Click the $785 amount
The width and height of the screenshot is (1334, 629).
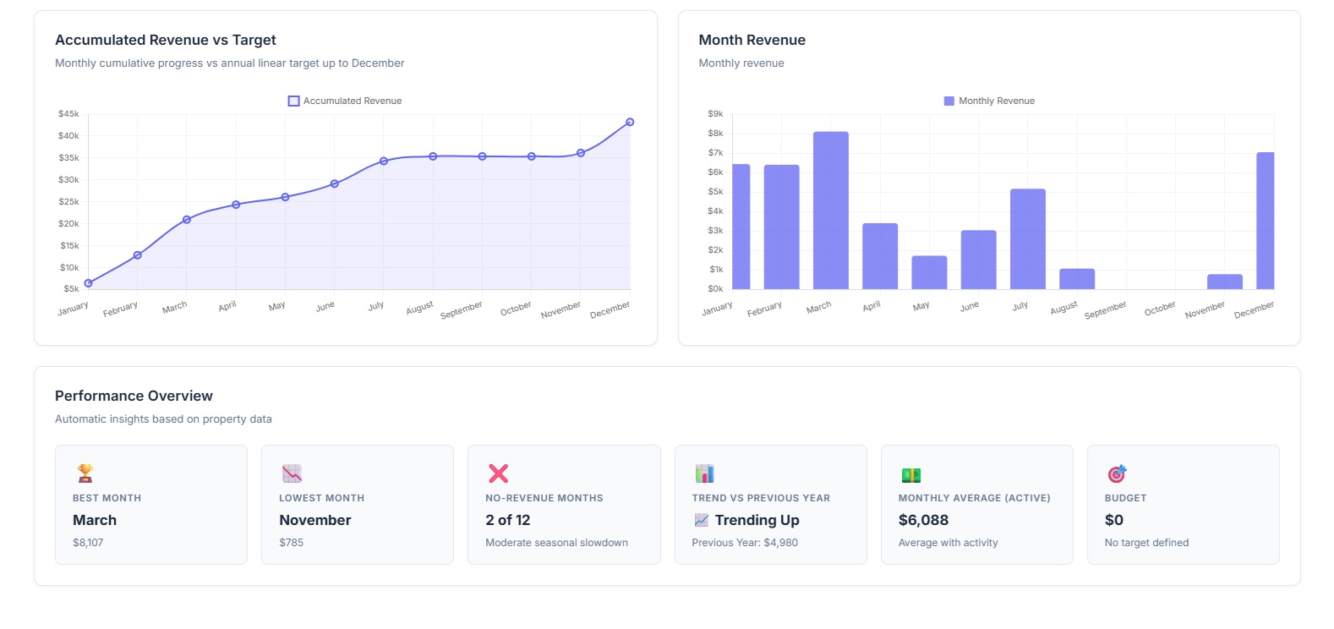click(x=292, y=543)
